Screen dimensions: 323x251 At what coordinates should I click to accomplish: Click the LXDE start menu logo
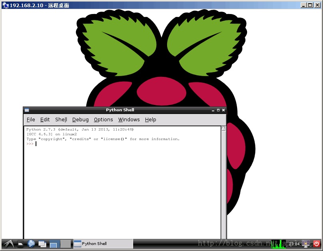point(9,244)
